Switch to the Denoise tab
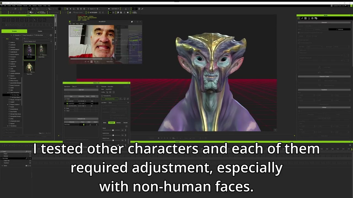 point(119,123)
